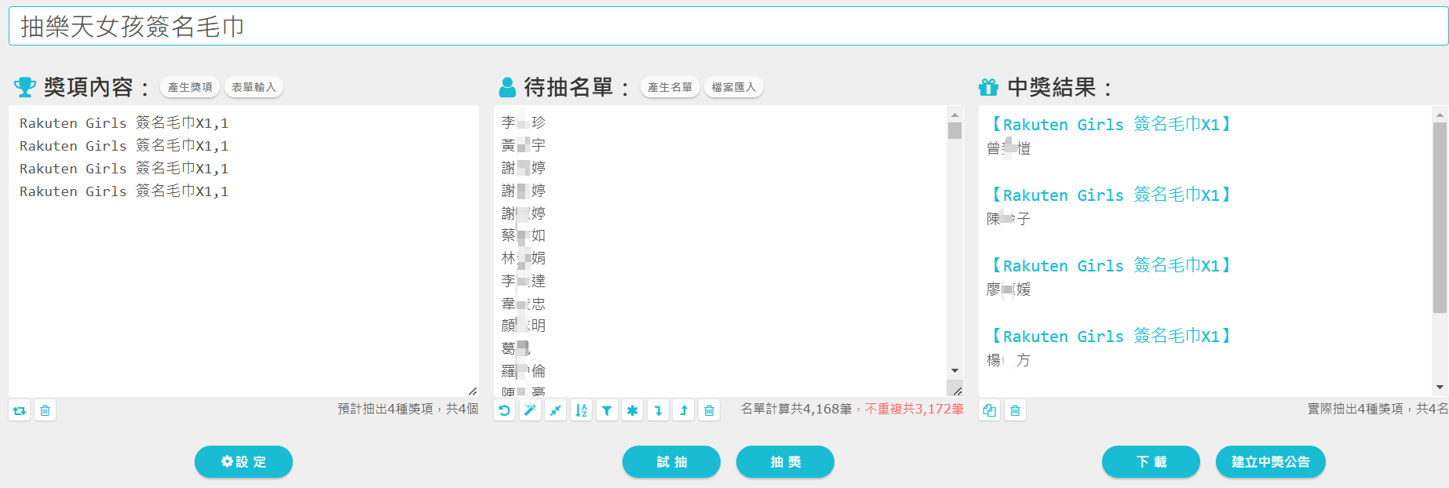Click the winners panel scroll-up arrow
The height and width of the screenshot is (488, 1449).
tap(1440, 115)
